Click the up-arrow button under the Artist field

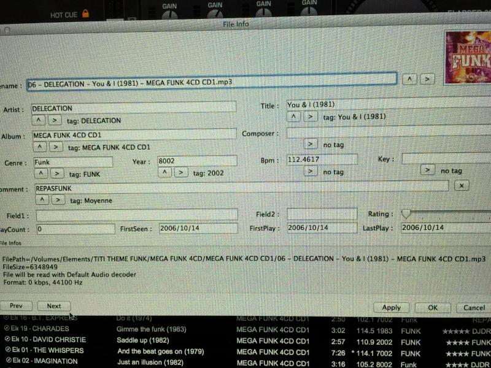tap(39, 120)
